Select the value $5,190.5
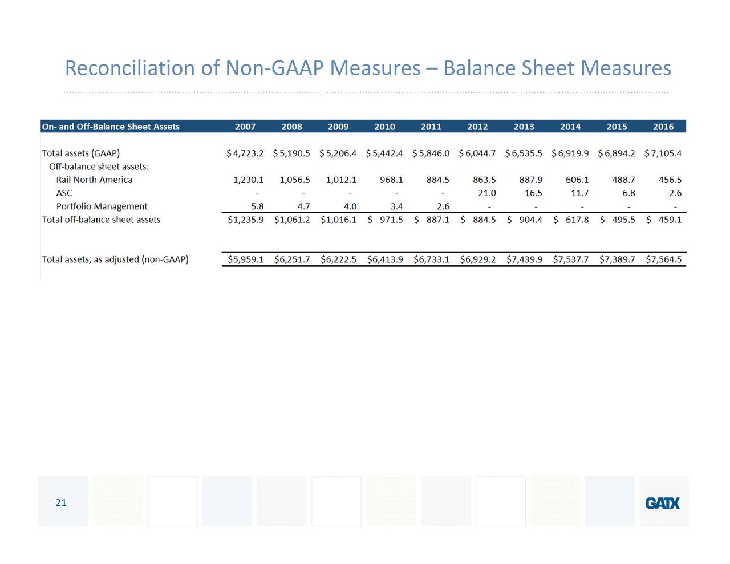 [291, 153]
